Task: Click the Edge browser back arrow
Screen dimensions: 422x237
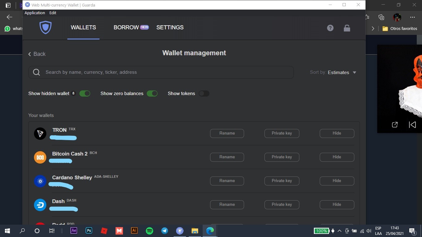Action: [x=10, y=17]
